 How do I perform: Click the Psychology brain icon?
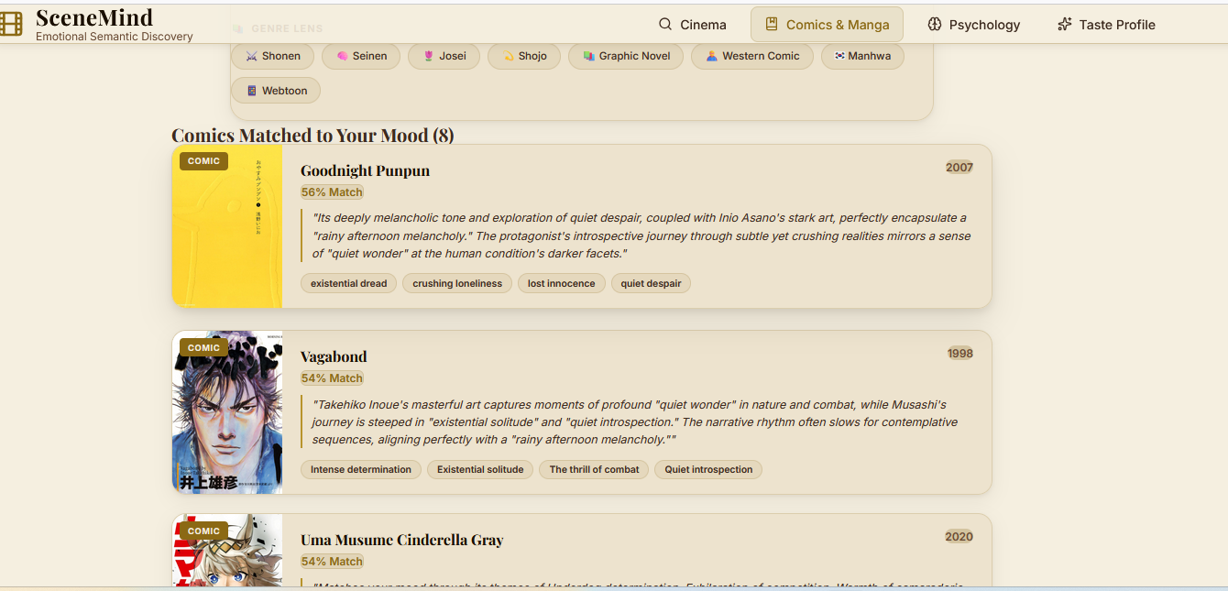(935, 25)
